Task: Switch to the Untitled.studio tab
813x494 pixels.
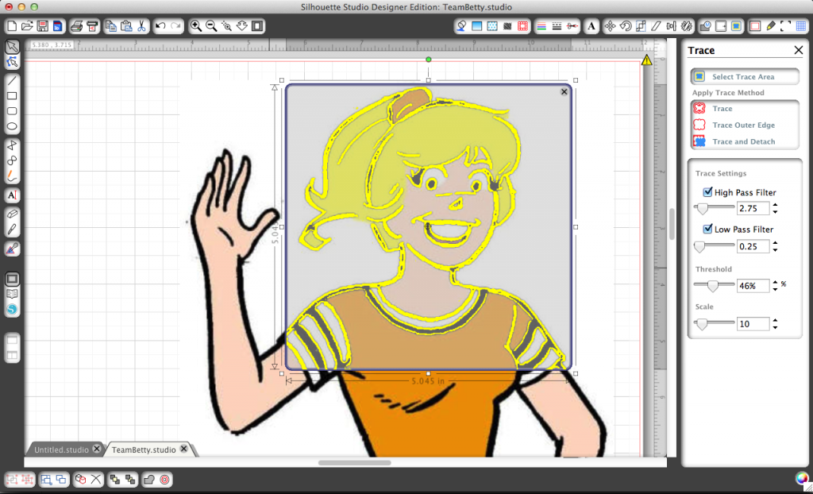Action: 61,450
